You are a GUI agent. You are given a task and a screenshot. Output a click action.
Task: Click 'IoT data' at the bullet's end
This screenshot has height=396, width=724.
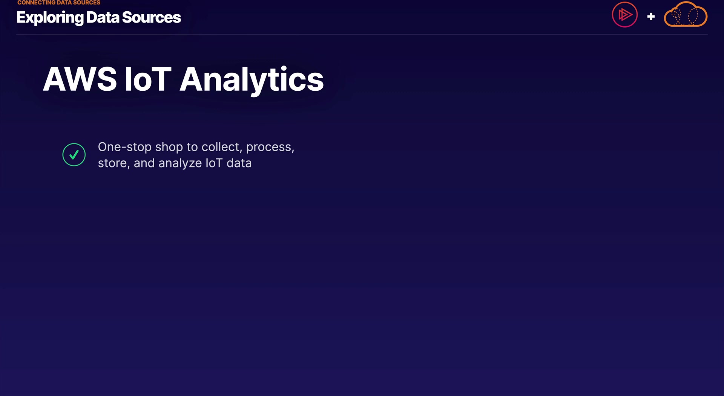click(229, 163)
